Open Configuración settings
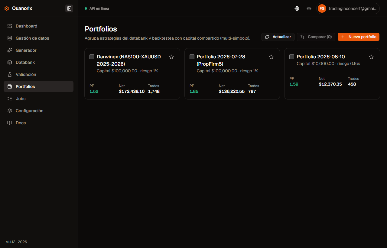The image size is (387, 248). 38,111
